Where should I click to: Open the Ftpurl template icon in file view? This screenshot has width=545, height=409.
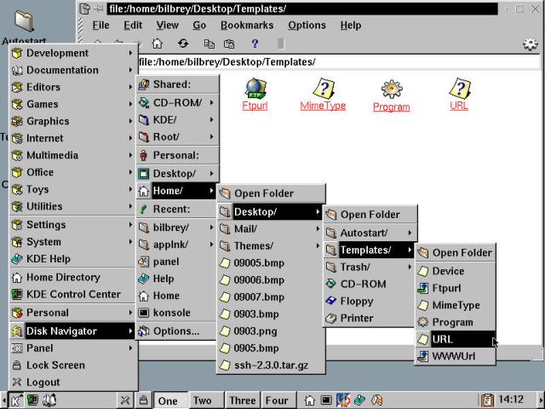pos(255,89)
